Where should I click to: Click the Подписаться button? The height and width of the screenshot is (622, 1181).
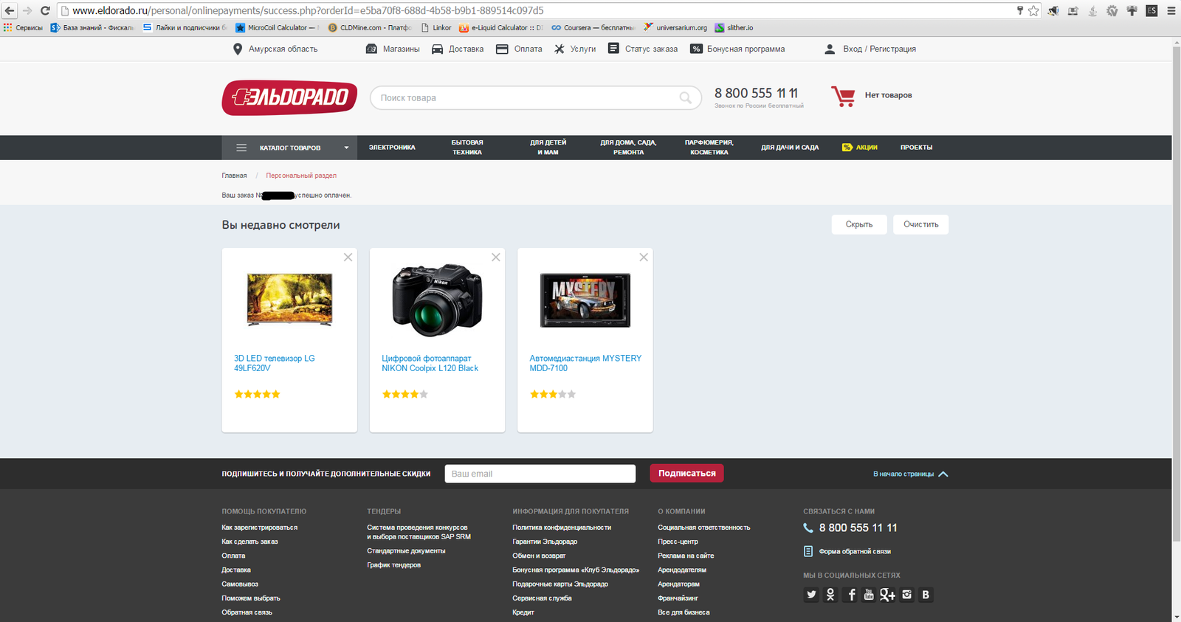pos(686,474)
